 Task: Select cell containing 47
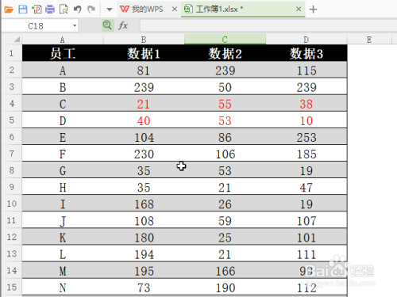(x=306, y=187)
